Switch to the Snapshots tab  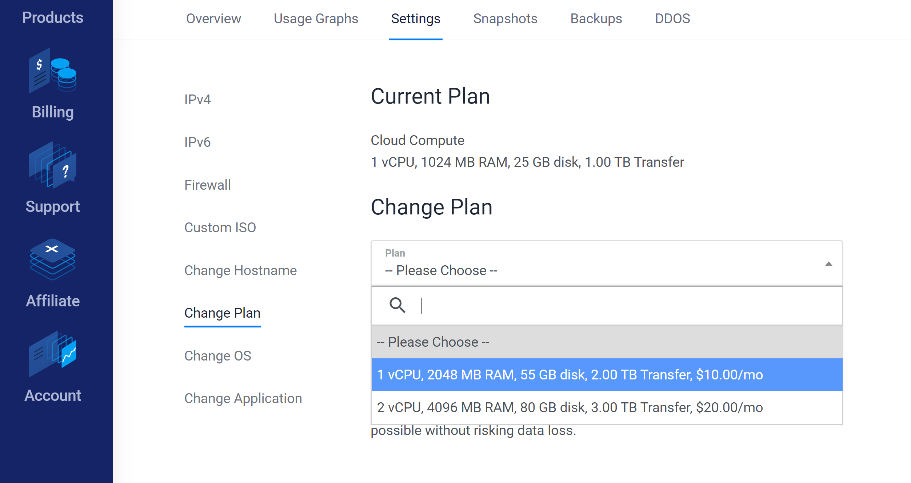click(505, 19)
